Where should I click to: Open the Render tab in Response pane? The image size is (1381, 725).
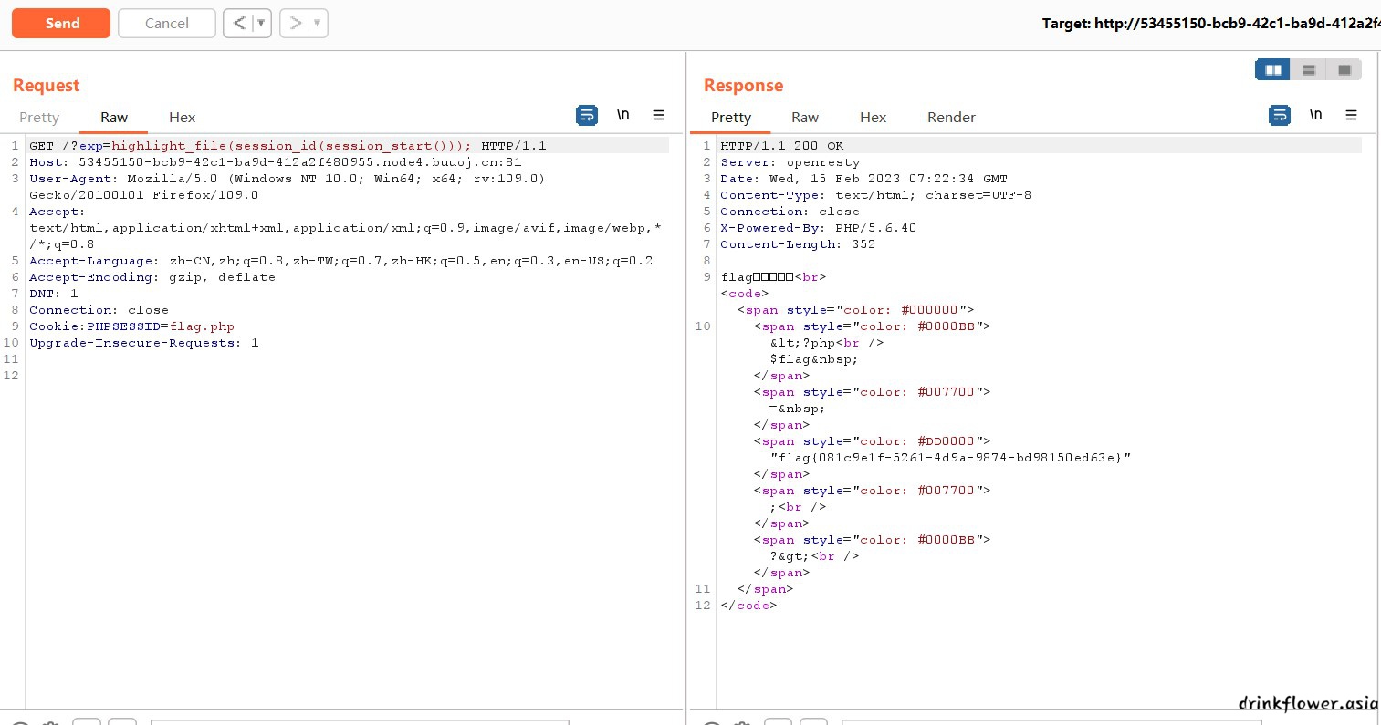[x=951, y=117]
